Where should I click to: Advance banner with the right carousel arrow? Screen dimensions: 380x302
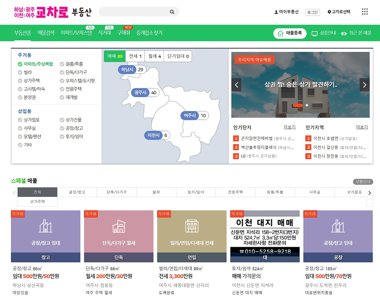[365, 85]
